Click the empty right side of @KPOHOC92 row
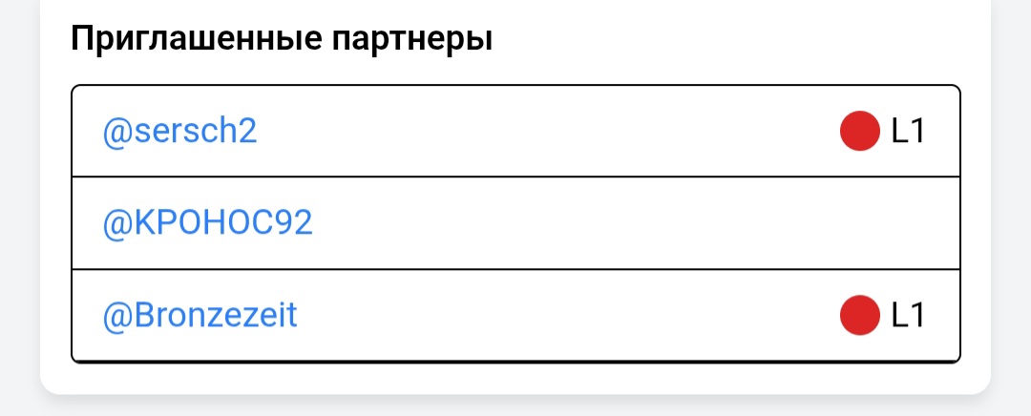The height and width of the screenshot is (416, 1031). 764,223
